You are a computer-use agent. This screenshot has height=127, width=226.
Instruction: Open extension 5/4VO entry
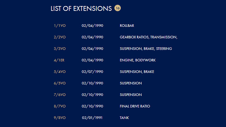tap(60, 72)
